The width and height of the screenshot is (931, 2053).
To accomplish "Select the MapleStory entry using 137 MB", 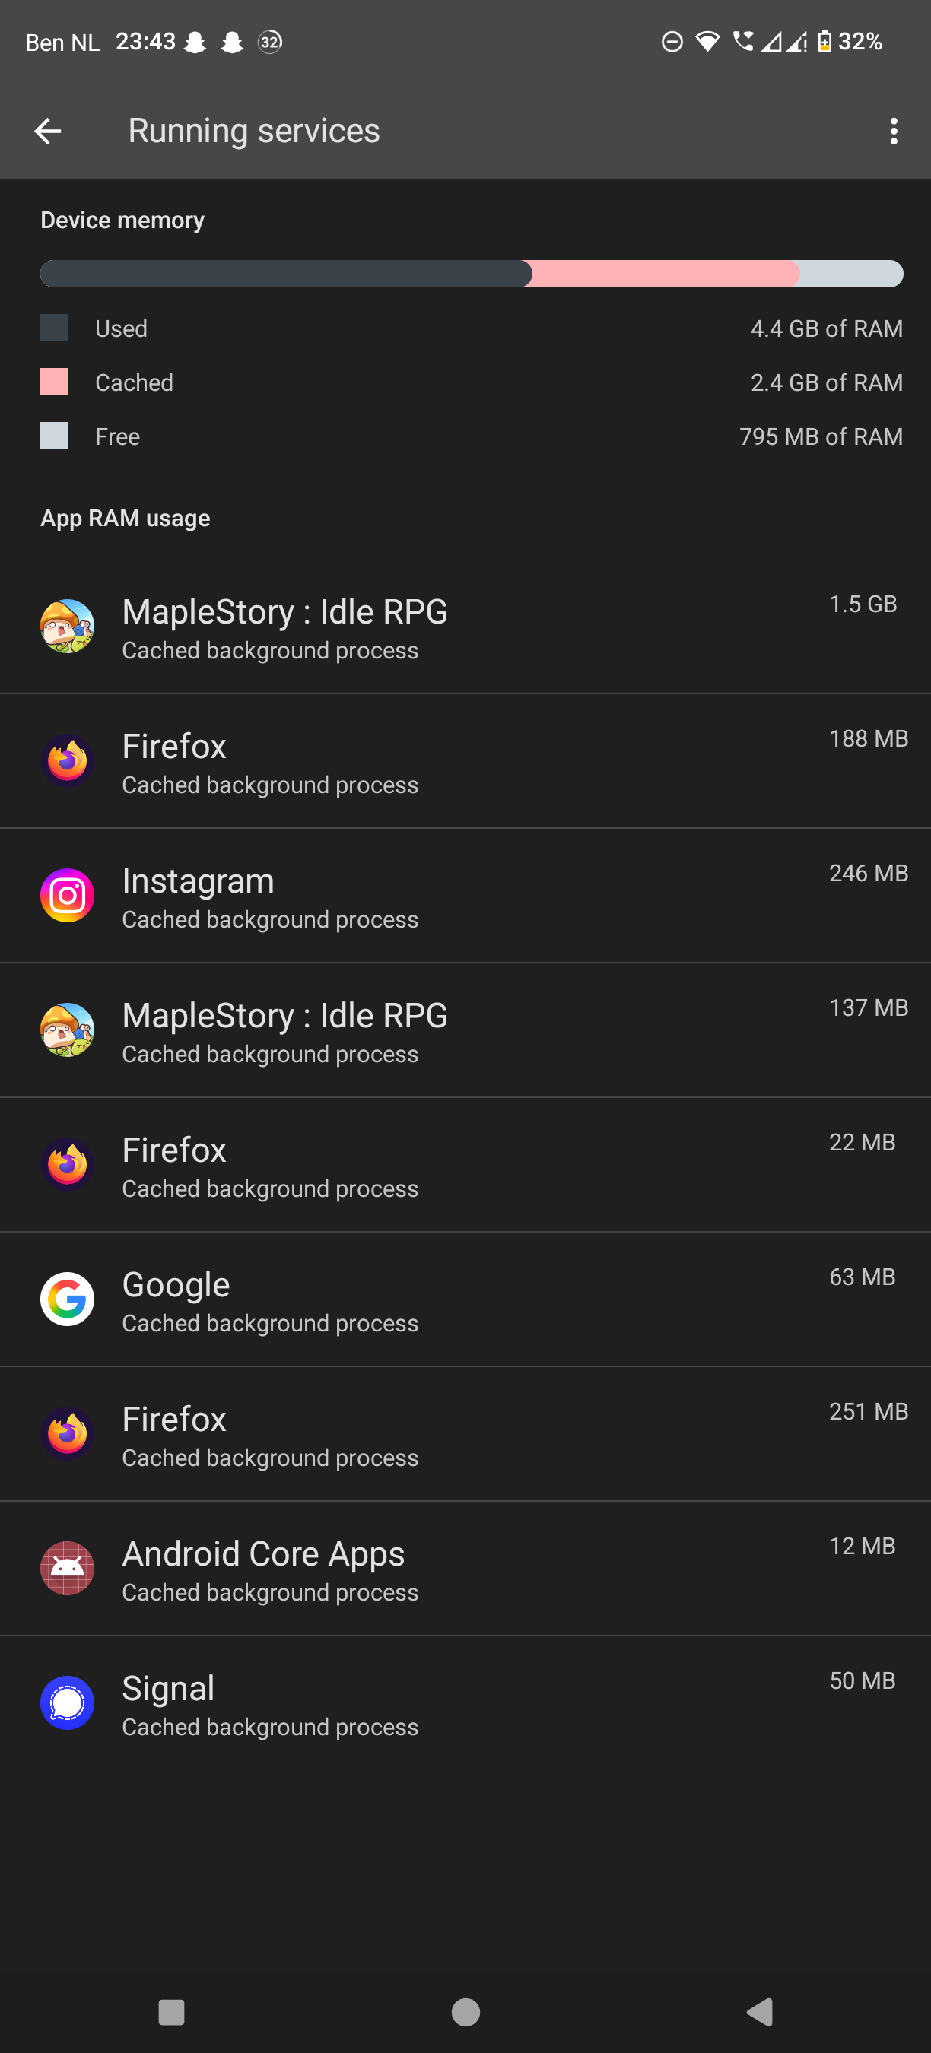I will click(x=465, y=1030).
